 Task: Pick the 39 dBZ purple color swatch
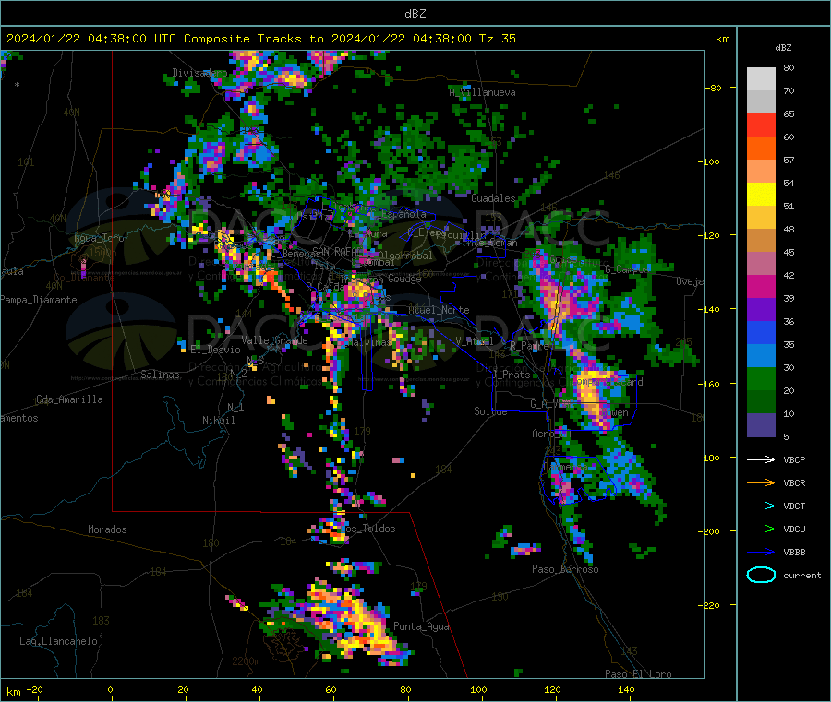(761, 310)
